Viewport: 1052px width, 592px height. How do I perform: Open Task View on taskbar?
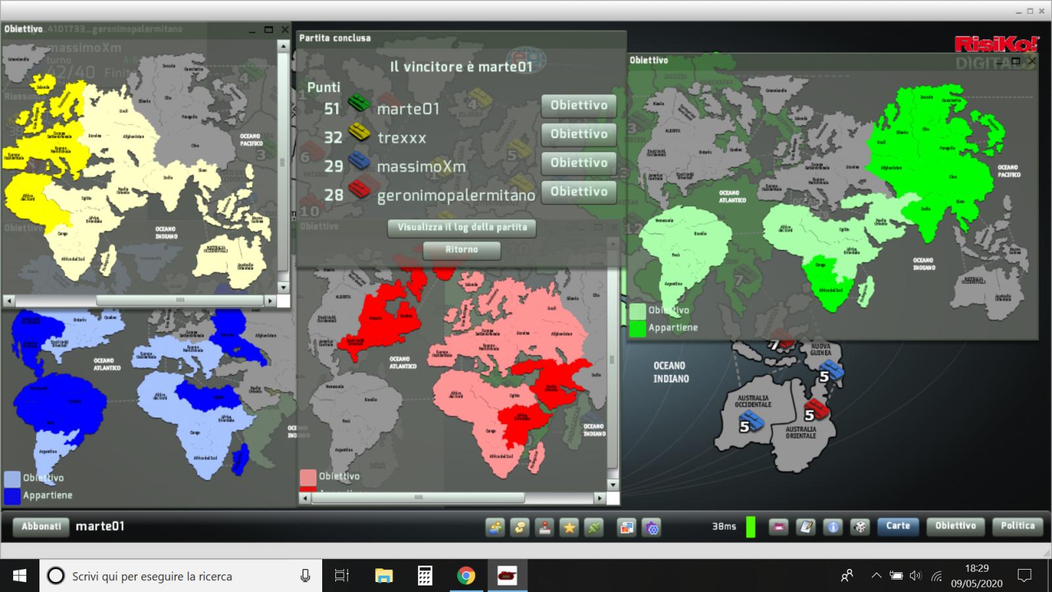point(341,576)
